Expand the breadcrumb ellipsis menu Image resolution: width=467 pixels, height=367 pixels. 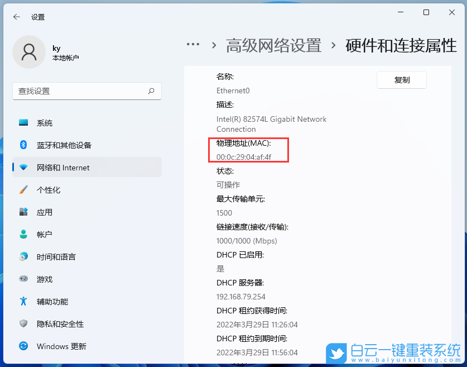click(192, 45)
